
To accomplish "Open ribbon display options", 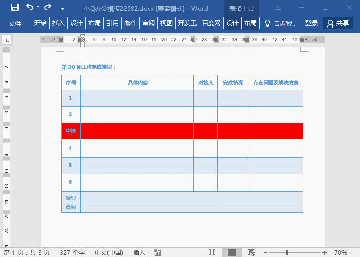I will point(278,8).
